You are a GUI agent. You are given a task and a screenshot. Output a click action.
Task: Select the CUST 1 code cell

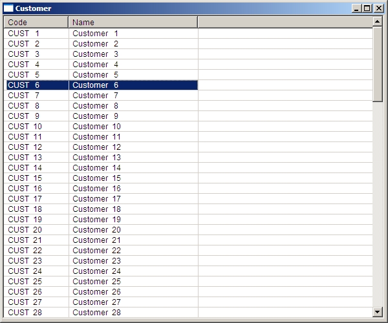tap(36, 34)
